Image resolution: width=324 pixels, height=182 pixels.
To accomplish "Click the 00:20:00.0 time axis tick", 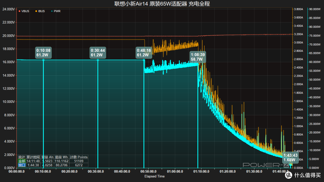I will coord(69,172).
